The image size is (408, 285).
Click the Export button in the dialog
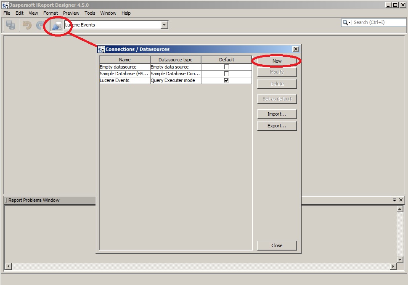pyautogui.click(x=277, y=125)
